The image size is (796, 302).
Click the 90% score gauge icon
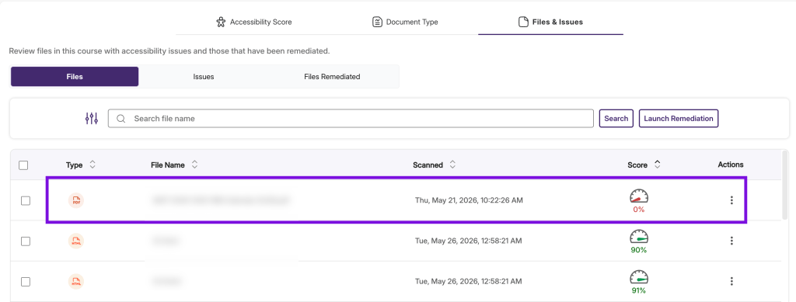(x=639, y=237)
